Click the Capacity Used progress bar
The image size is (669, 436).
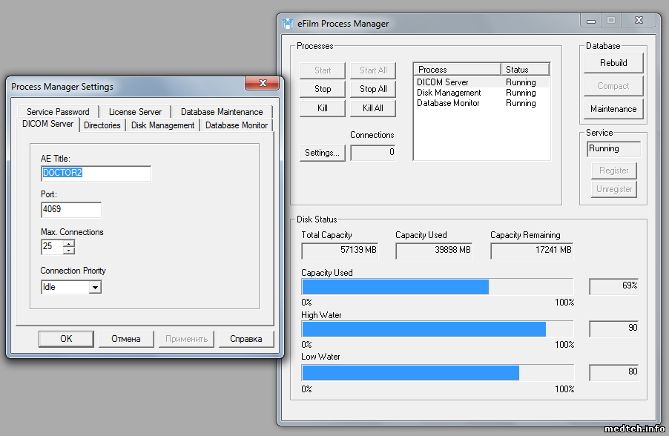437,286
